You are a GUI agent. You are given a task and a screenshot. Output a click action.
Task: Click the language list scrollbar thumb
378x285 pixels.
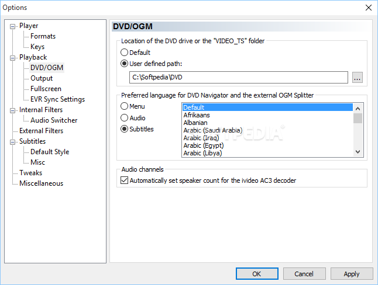point(358,118)
